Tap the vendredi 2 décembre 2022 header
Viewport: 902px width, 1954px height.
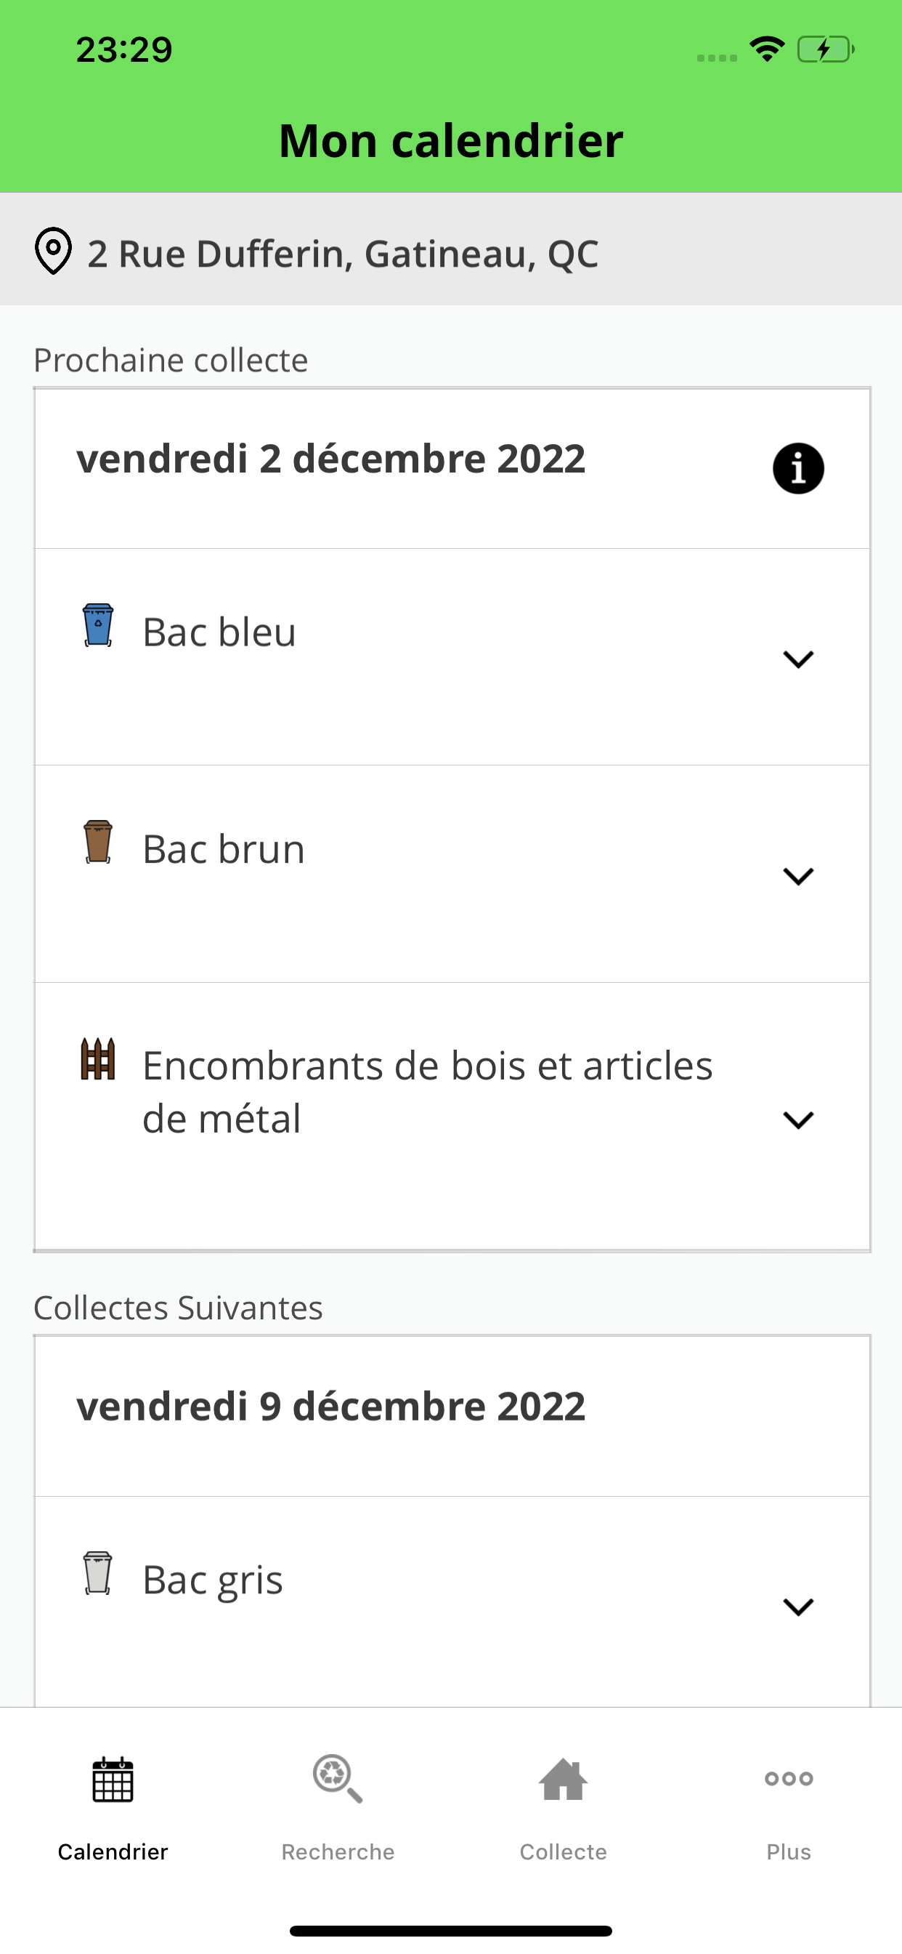click(x=330, y=458)
